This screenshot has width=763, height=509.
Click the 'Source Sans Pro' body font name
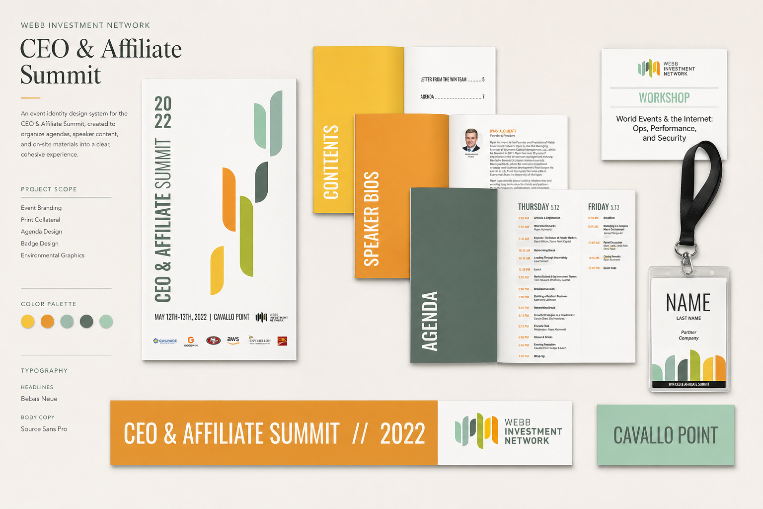44,429
